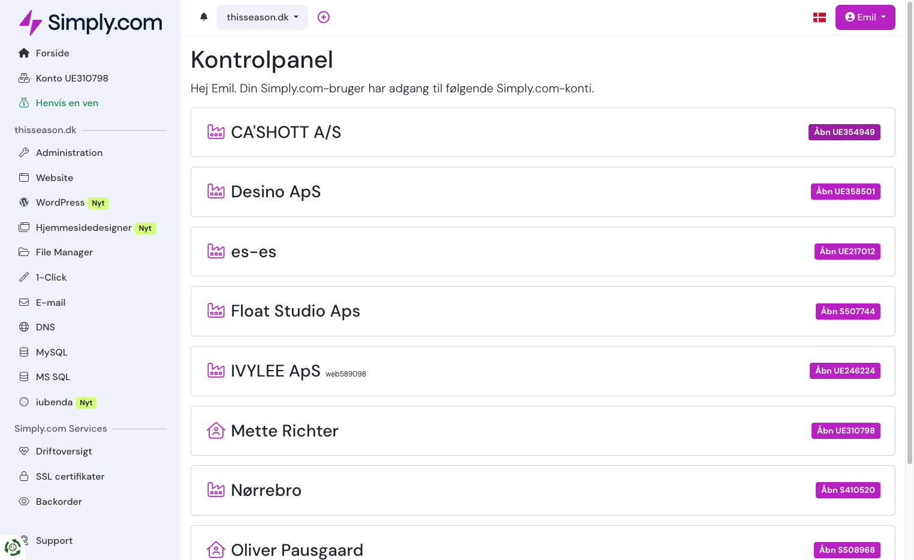Click the web589098 label by IVYLEE ApS
Image resolution: width=914 pixels, height=560 pixels.
coord(346,374)
